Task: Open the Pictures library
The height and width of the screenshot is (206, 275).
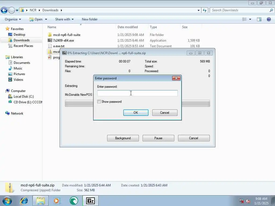Action: (19, 74)
